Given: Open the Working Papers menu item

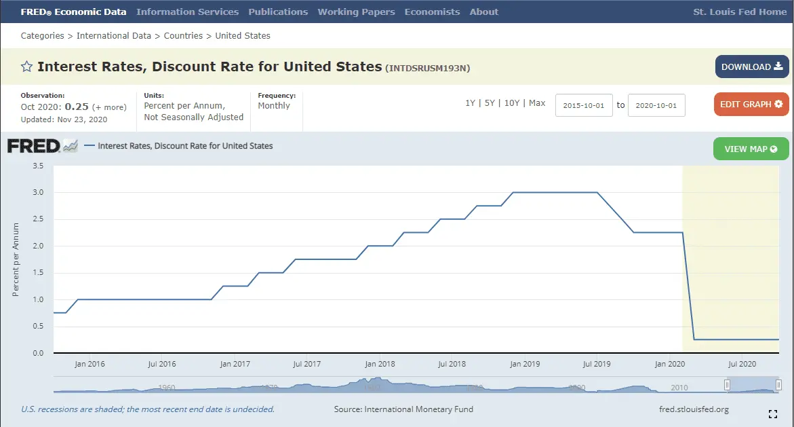Looking at the screenshot, I should pyautogui.click(x=356, y=12).
